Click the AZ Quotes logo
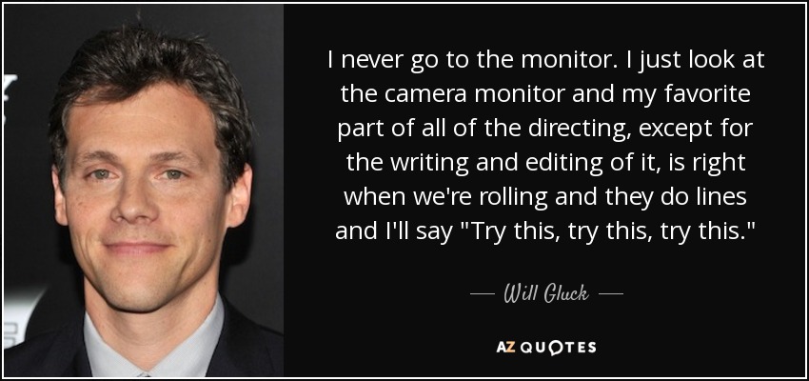The width and height of the screenshot is (809, 381). pos(546,348)
